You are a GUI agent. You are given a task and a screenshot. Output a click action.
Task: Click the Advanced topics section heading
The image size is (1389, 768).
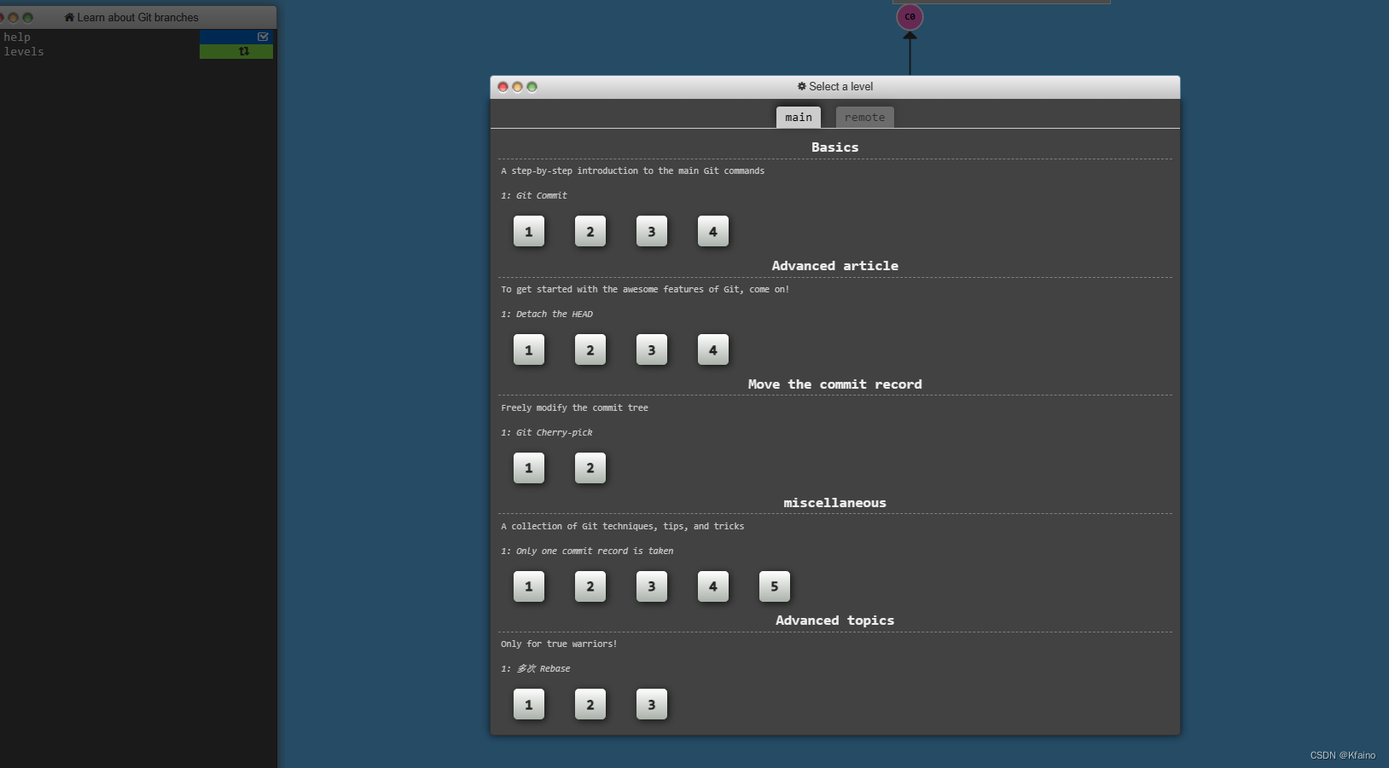click(x=835, y=621)
